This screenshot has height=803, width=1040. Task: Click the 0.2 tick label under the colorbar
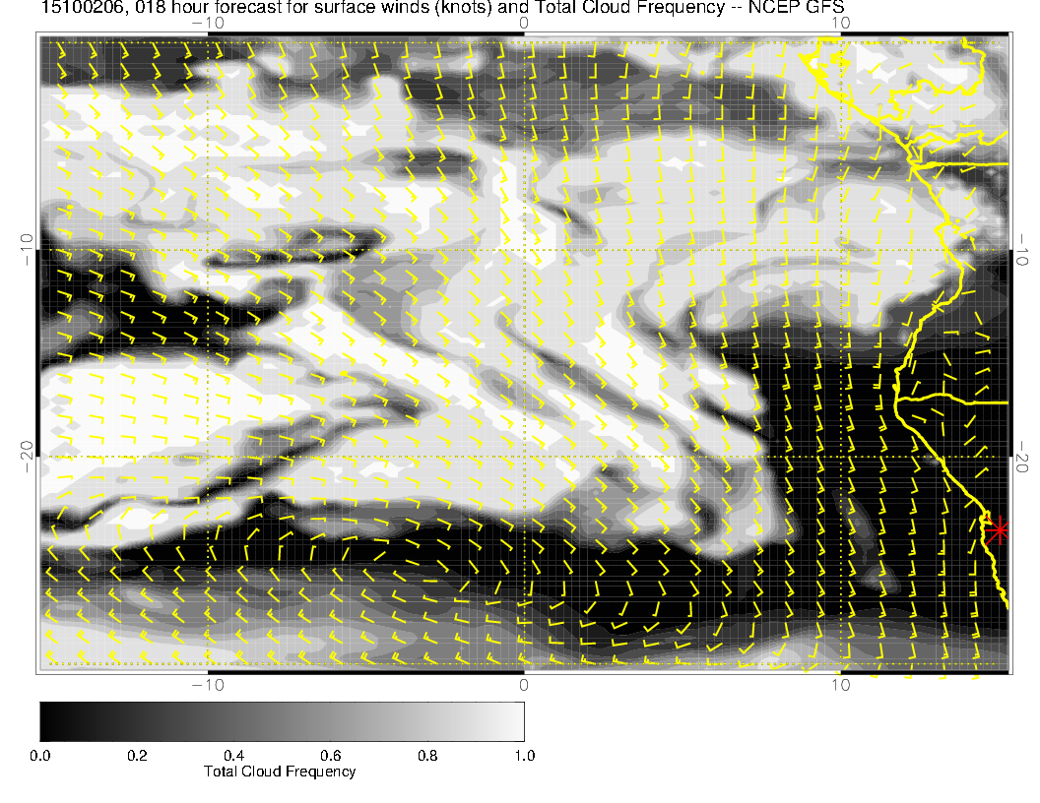(137, 756)
